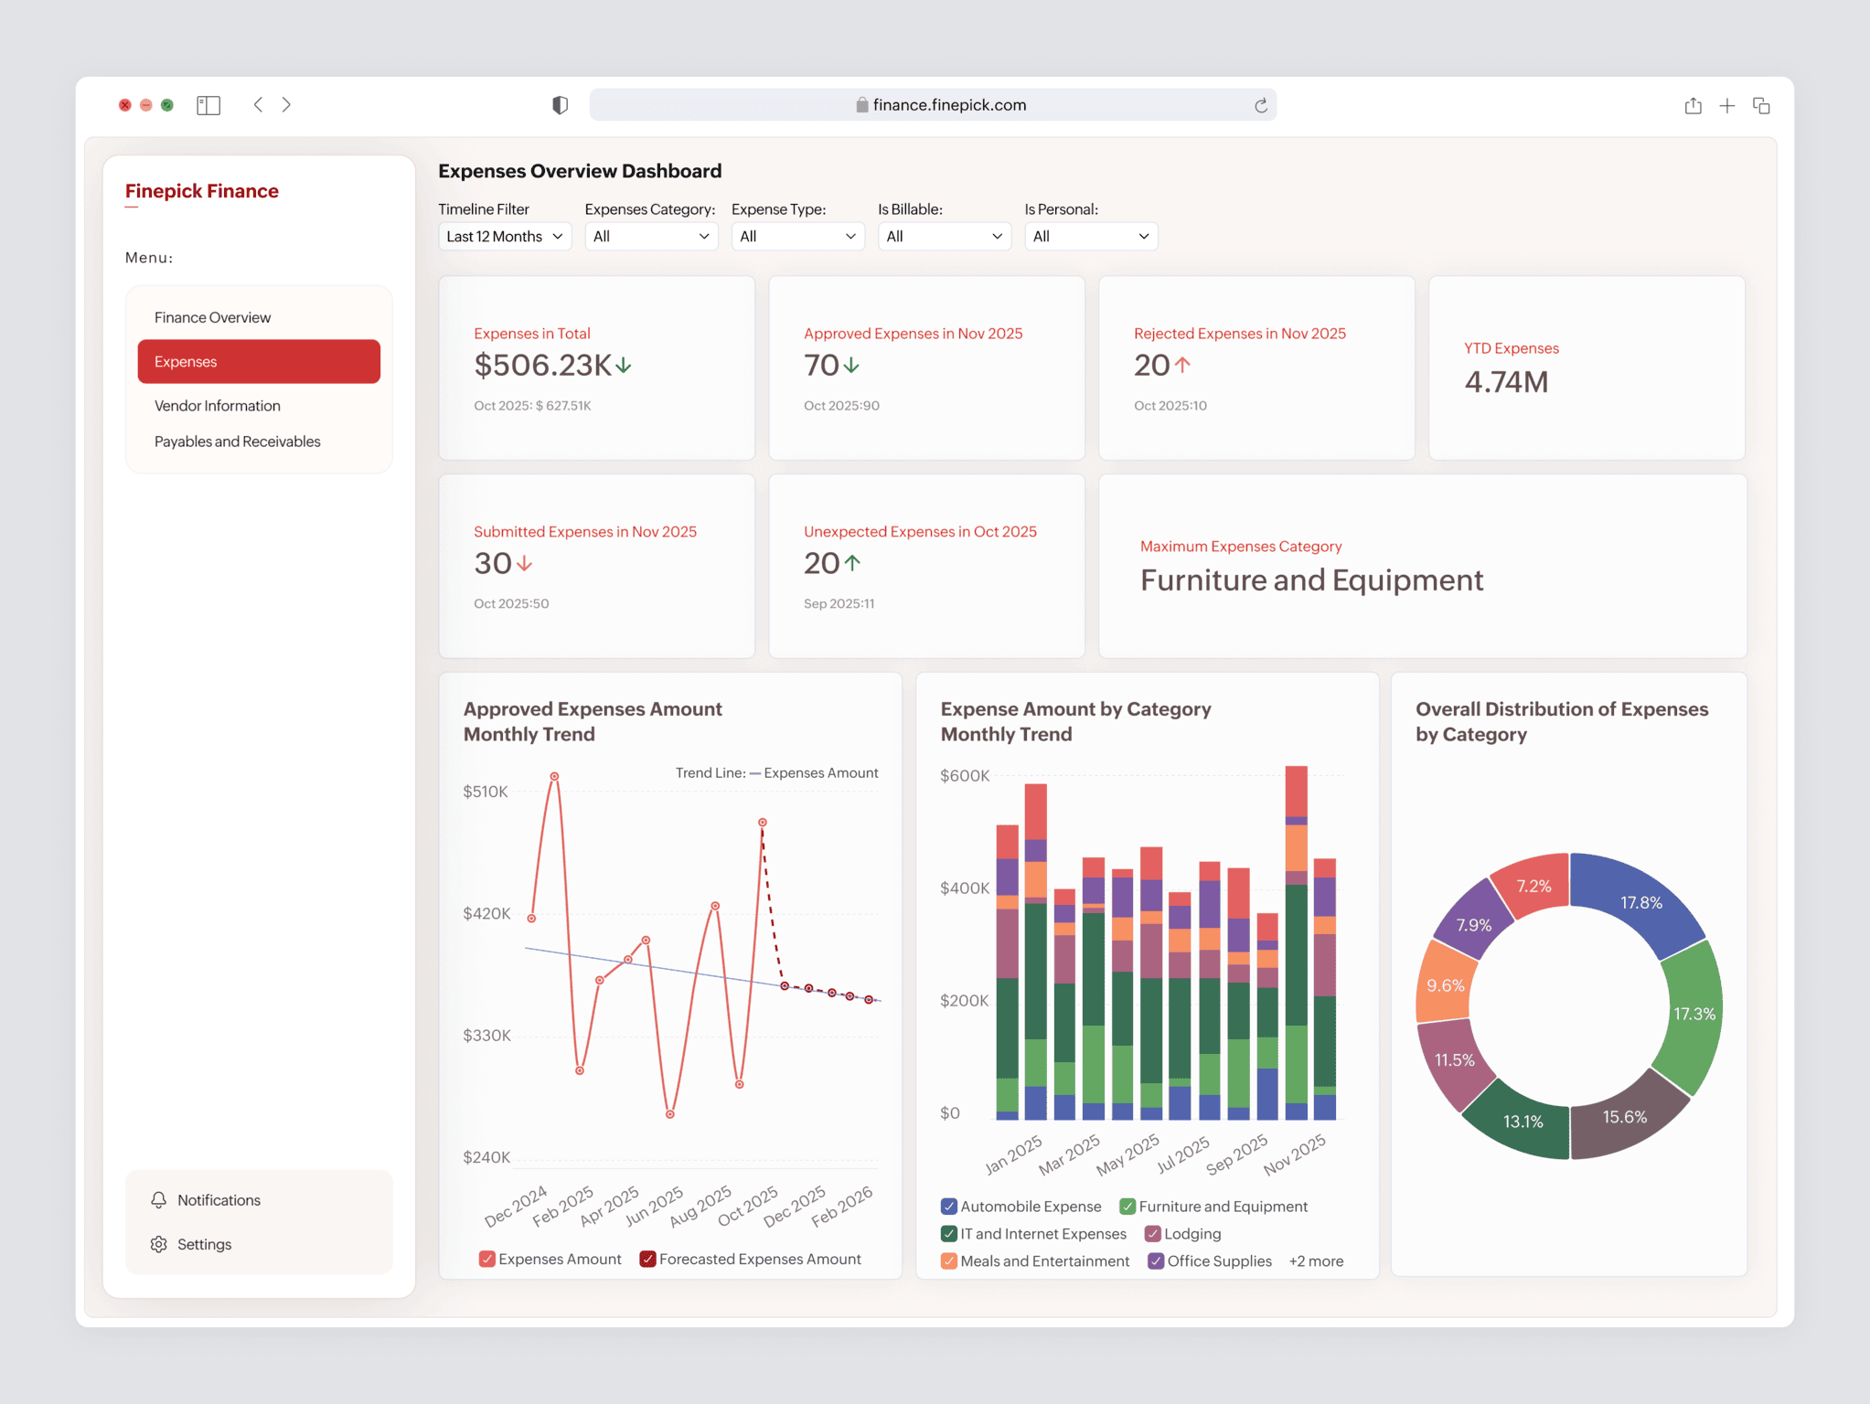Viewport: 1870px width, 1404px height.
Task: Open the browser share icon
Action: pos(1693,105)
